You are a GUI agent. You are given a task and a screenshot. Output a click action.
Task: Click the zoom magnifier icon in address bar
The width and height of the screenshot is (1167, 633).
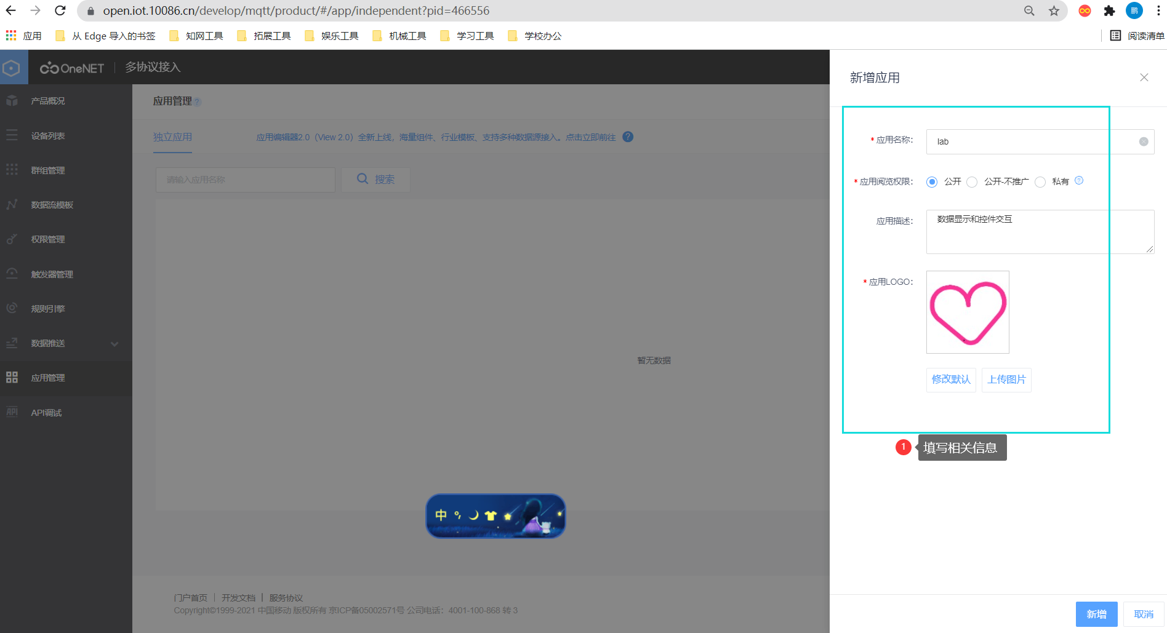[x=1029, y=10]
